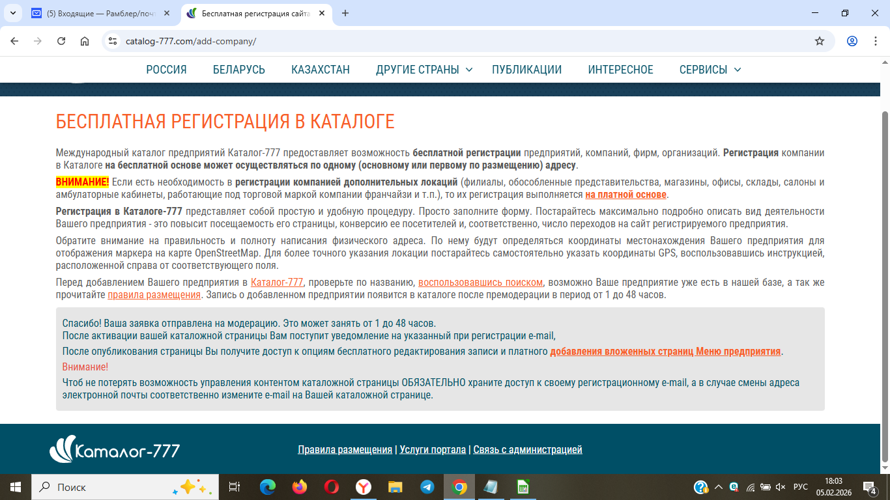The height and width of the screenshot is (500, 890).
Task: Click the 'Связь с администрацией' footer link
Action: 528,450
